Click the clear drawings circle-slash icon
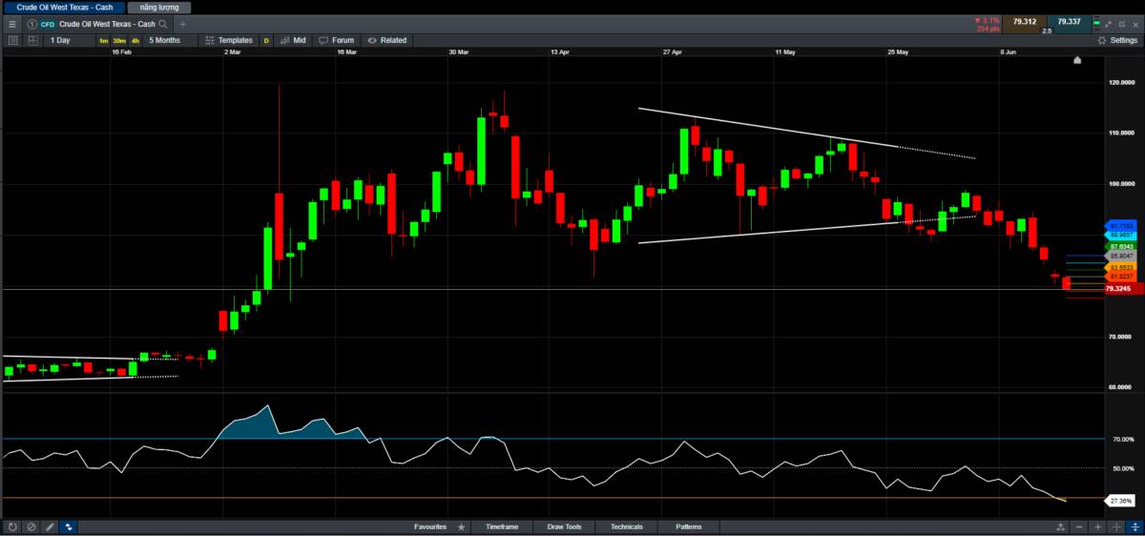Image resolution: width=1145 pixels, height=536 pixels. pos(31,526)
